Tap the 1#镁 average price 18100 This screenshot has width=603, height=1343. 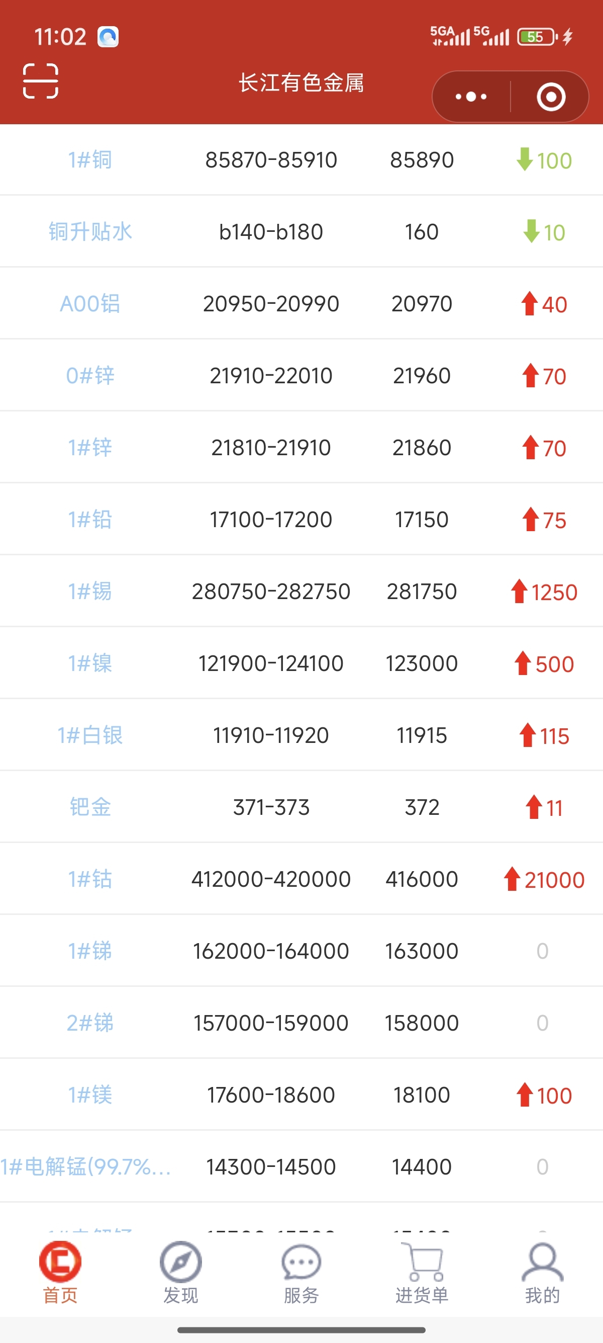[422, 1095]
